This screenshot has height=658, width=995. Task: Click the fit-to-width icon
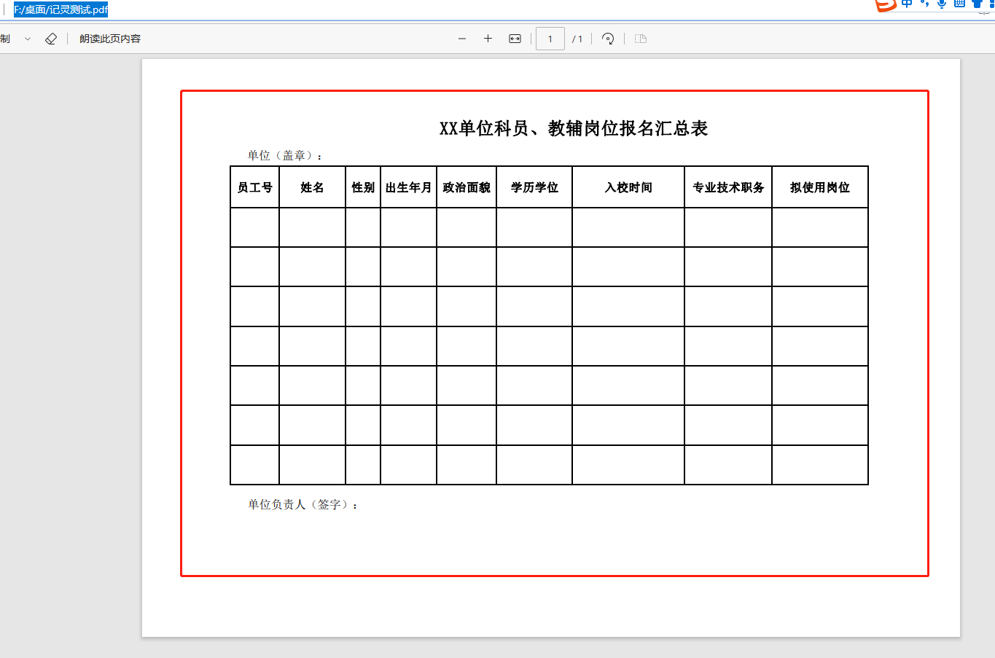tap(515, 39)
